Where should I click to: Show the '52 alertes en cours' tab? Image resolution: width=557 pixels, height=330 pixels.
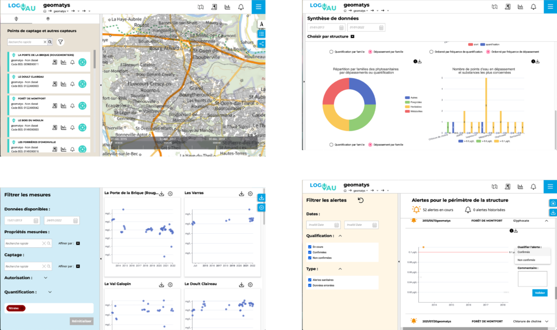432,210
